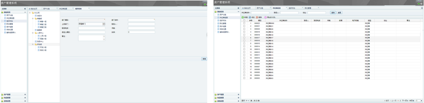Tick checkbox for row 000009 供应商009
This screenshot has width=424, height=103.
(244, 61)
